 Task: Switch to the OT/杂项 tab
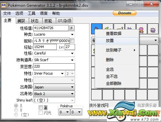pyautogui.click(x=64, y=21)
